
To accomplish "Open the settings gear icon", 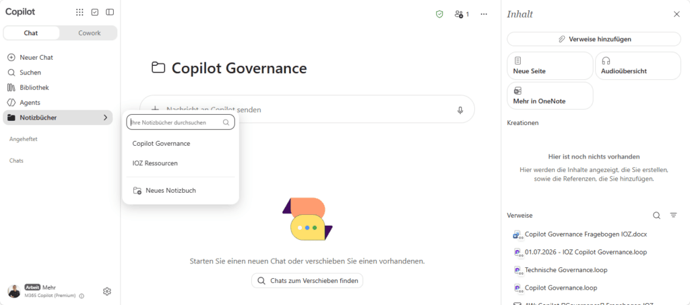I will (x=107, y=292).
